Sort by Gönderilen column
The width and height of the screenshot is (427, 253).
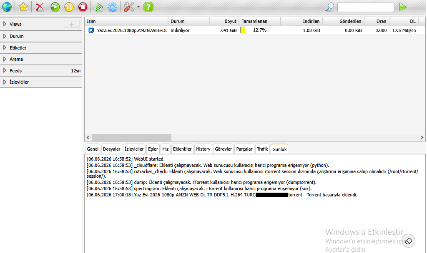tap(344, 21)
